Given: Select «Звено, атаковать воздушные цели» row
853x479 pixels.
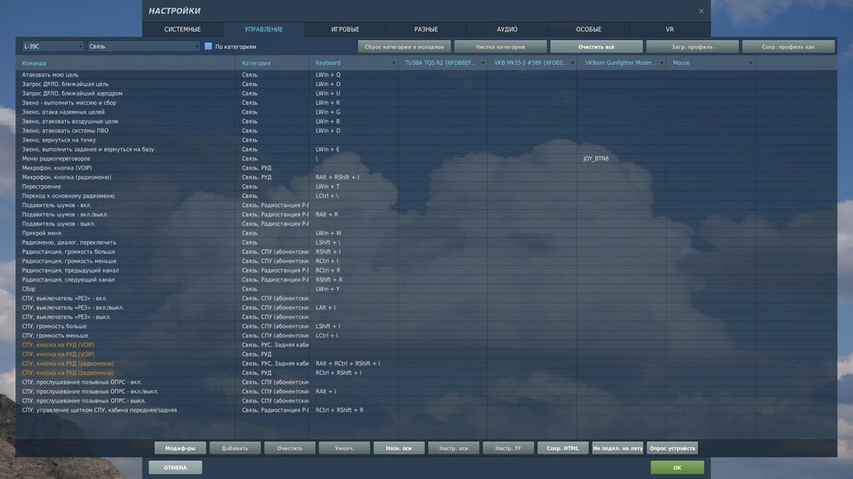Looking at the screenshot, I should (x=426, y=121).
